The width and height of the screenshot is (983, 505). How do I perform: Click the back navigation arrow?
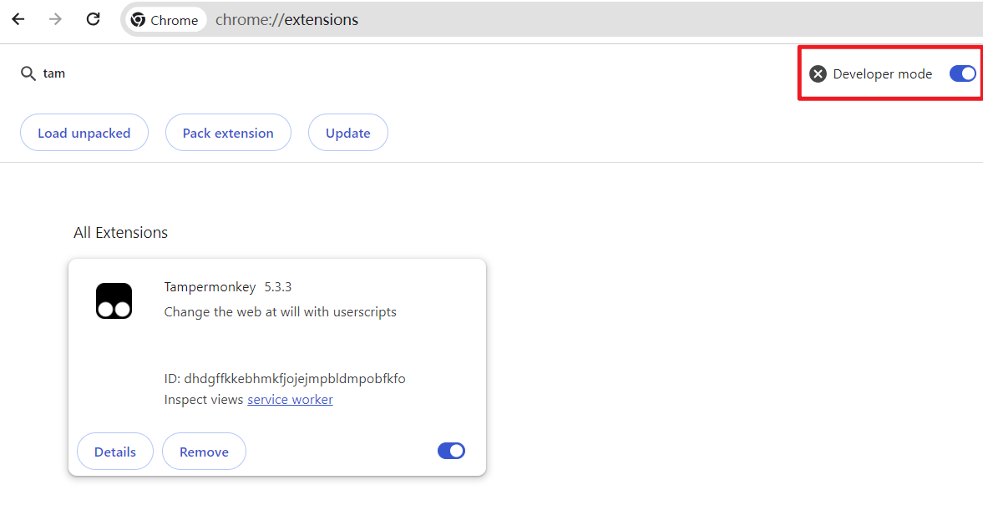pyautogui.click(x=18, y=19)
